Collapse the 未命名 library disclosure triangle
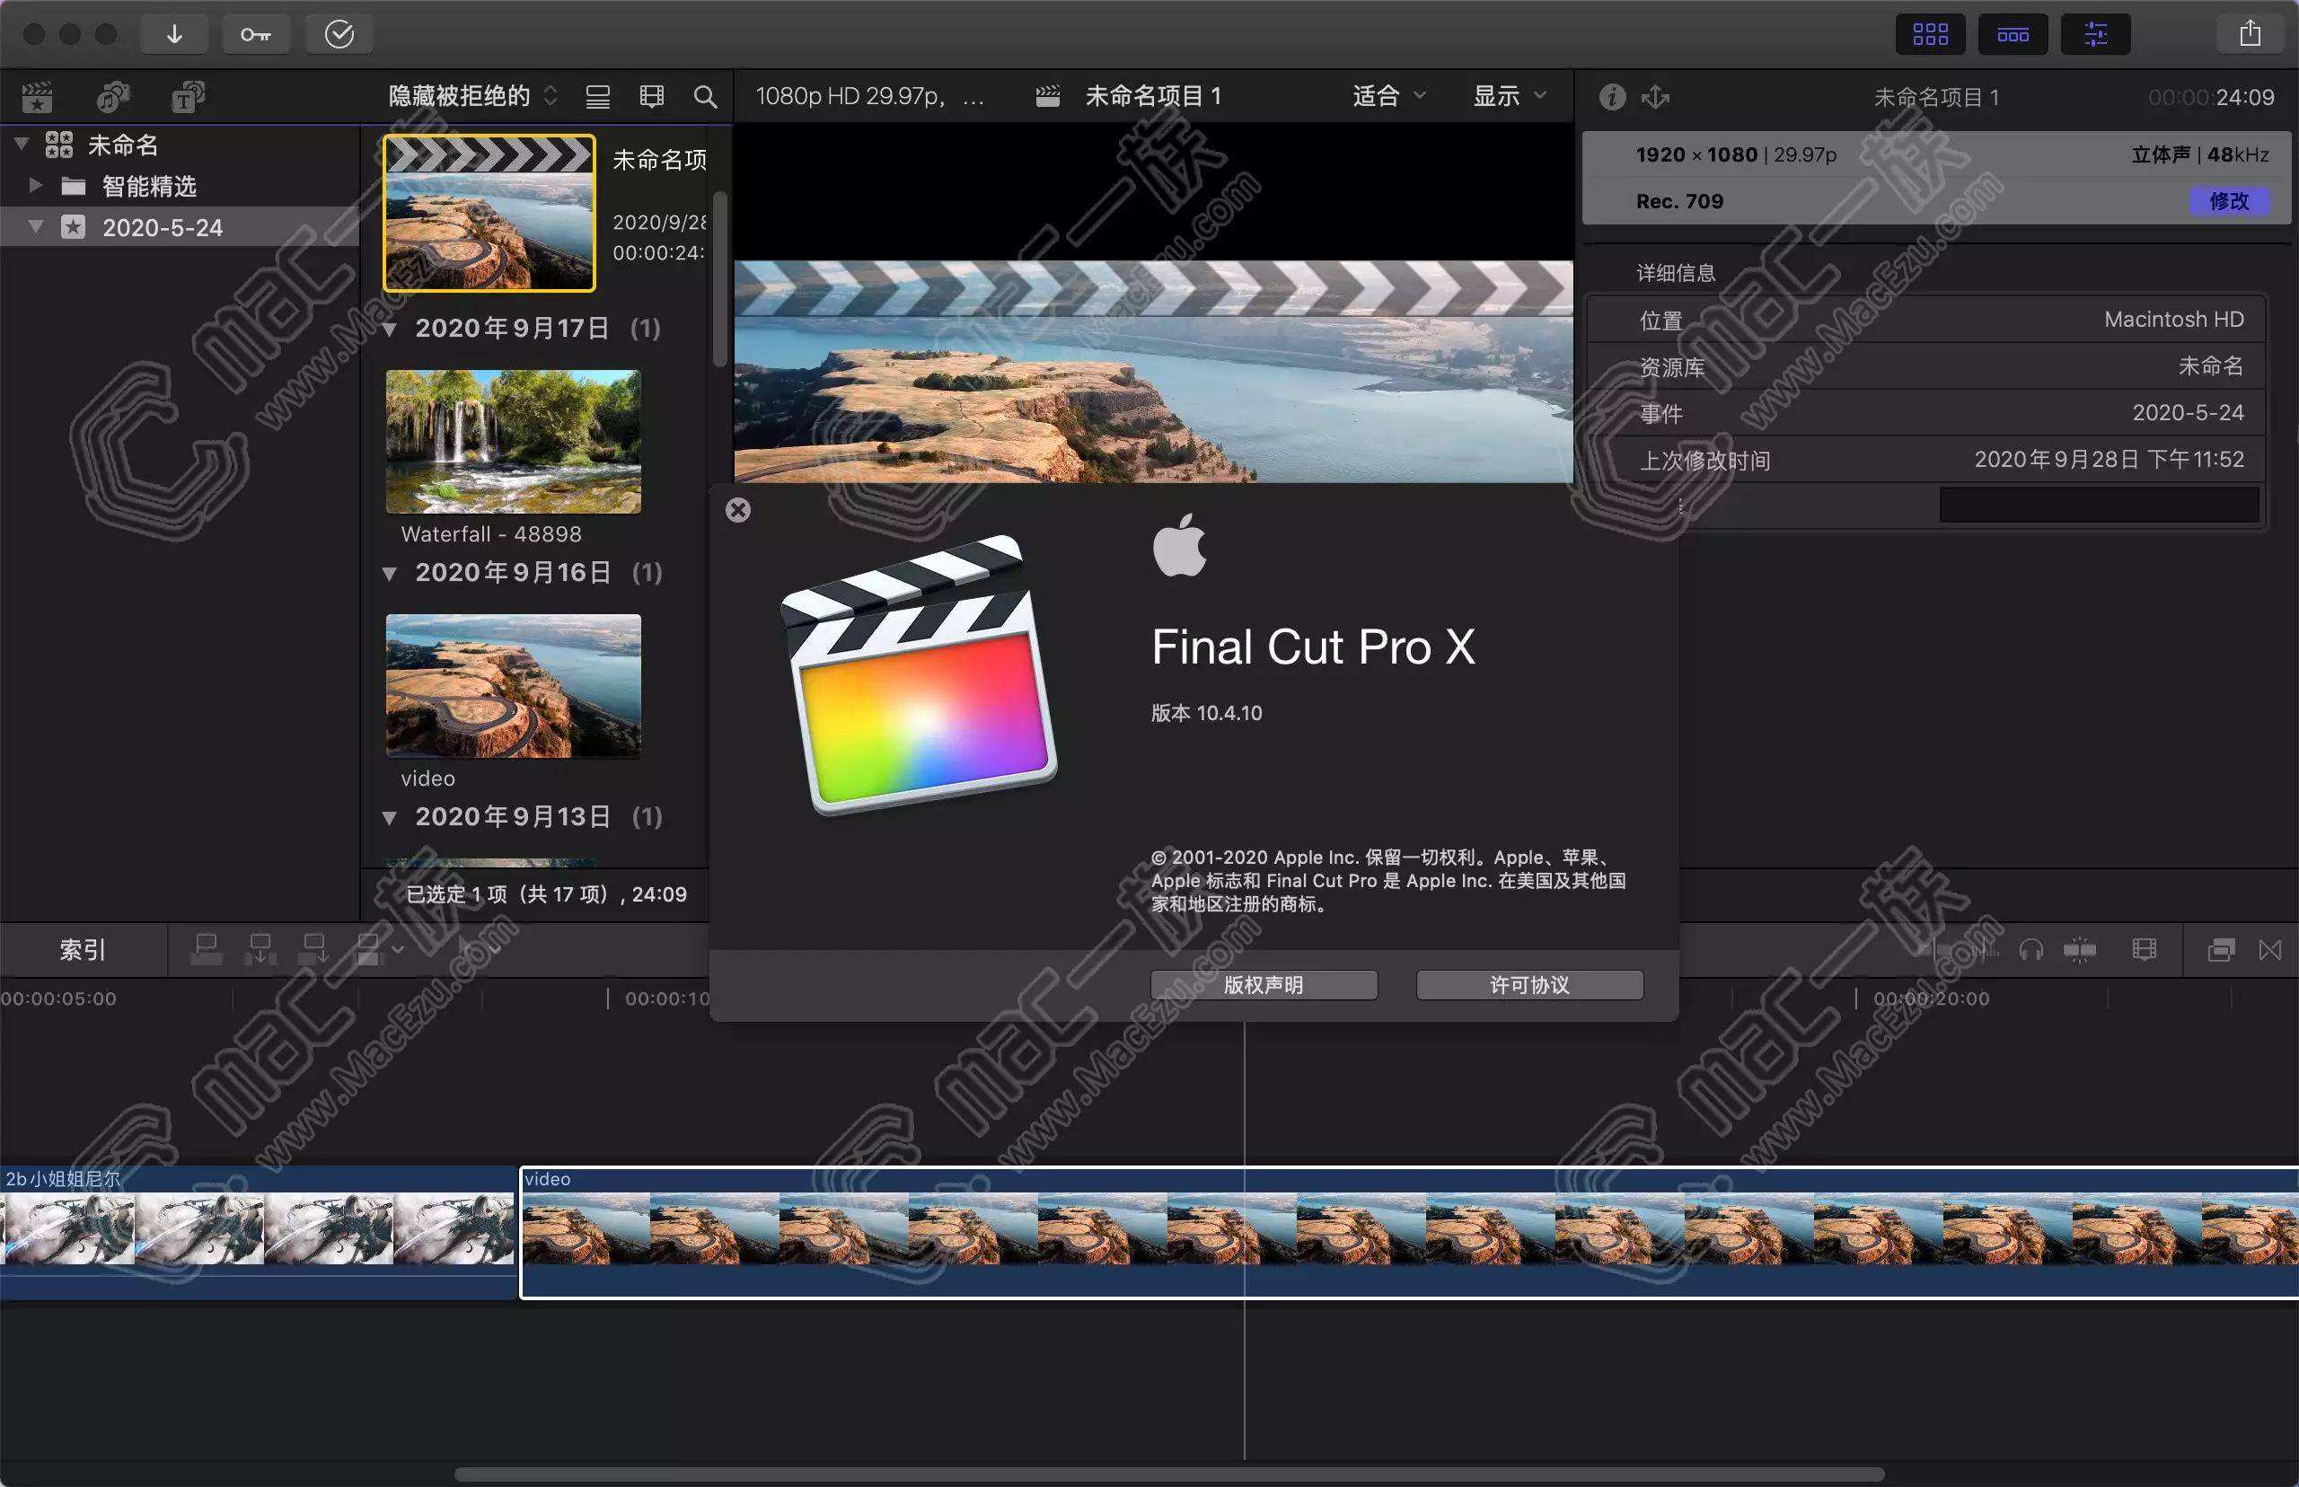Viewport: 2299px width, 1487px height. point(22,145)
